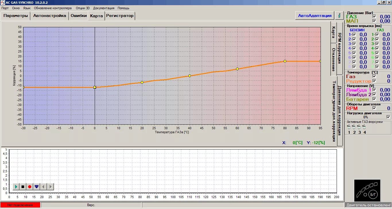Click the black stop square in recorder
This screenshot has width=392, height=209.
23,187
